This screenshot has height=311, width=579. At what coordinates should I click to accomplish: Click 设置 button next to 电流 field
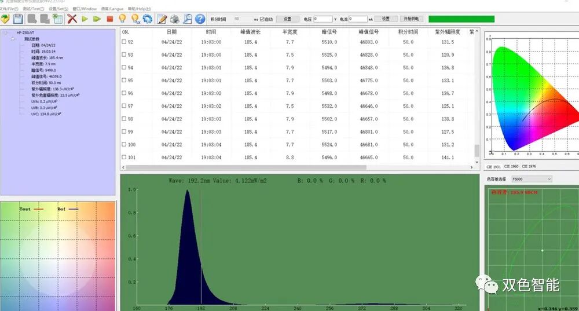(386, 19)
